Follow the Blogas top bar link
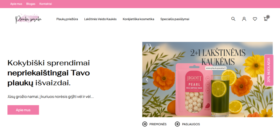Screen dimensions: 280x140 [31, 4]
